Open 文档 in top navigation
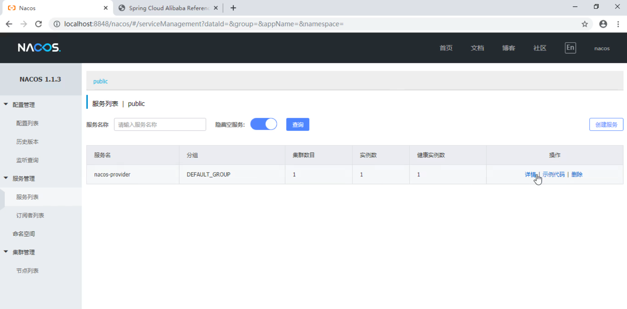 pos(477,48)
